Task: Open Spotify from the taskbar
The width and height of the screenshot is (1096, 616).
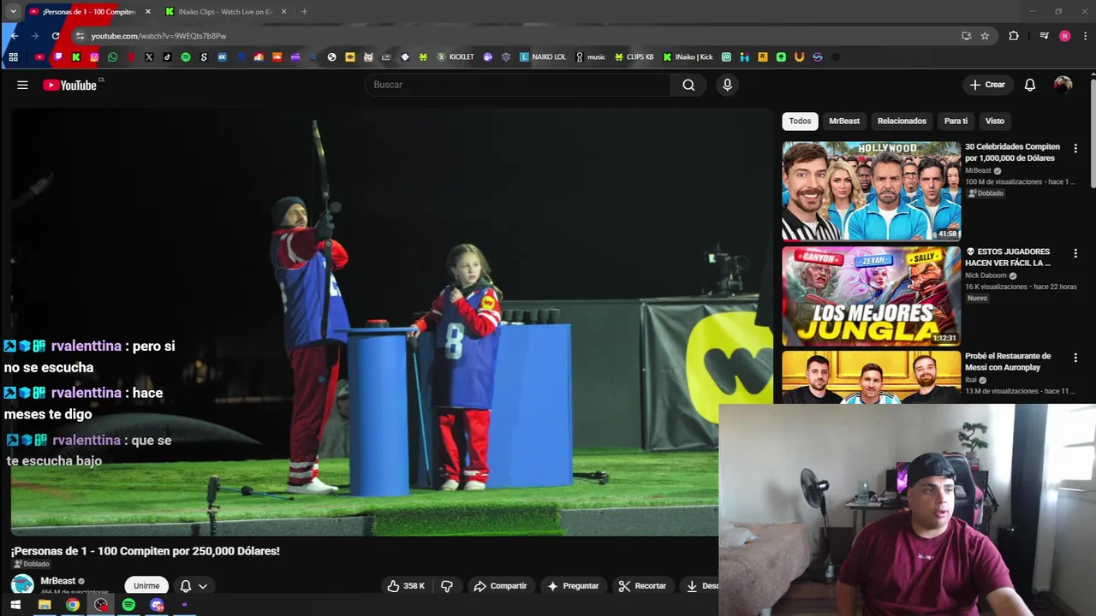Action: (128, 605)
